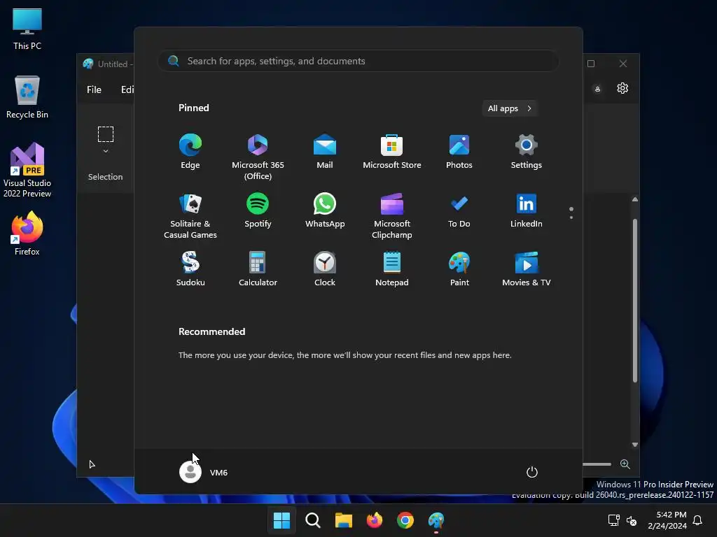This screenshot has width=717, height=537.
Task: Open Settings from pinned apps
Action: [x=527, y=152]
